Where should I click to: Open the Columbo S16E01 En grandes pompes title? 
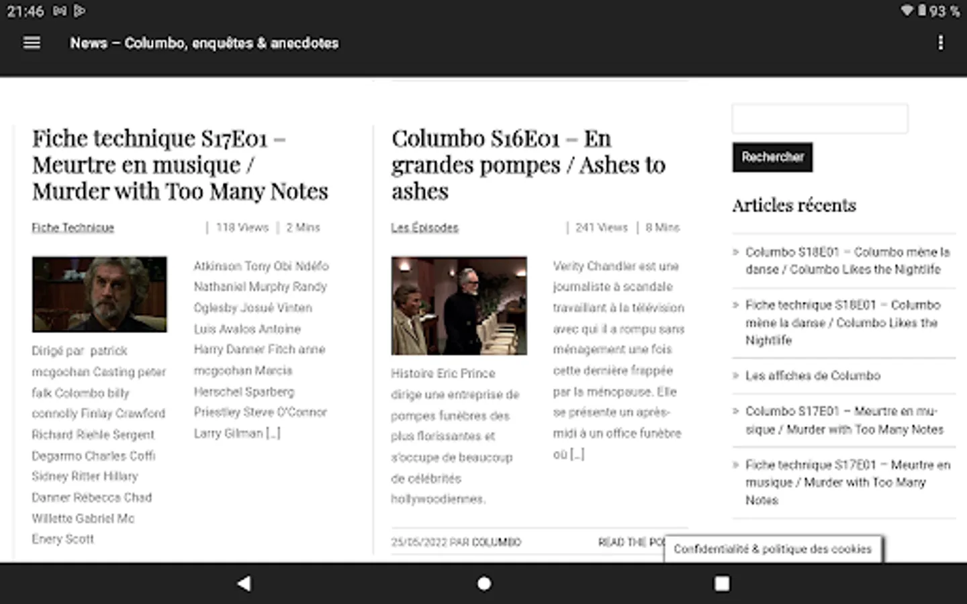tap(528, 164)
